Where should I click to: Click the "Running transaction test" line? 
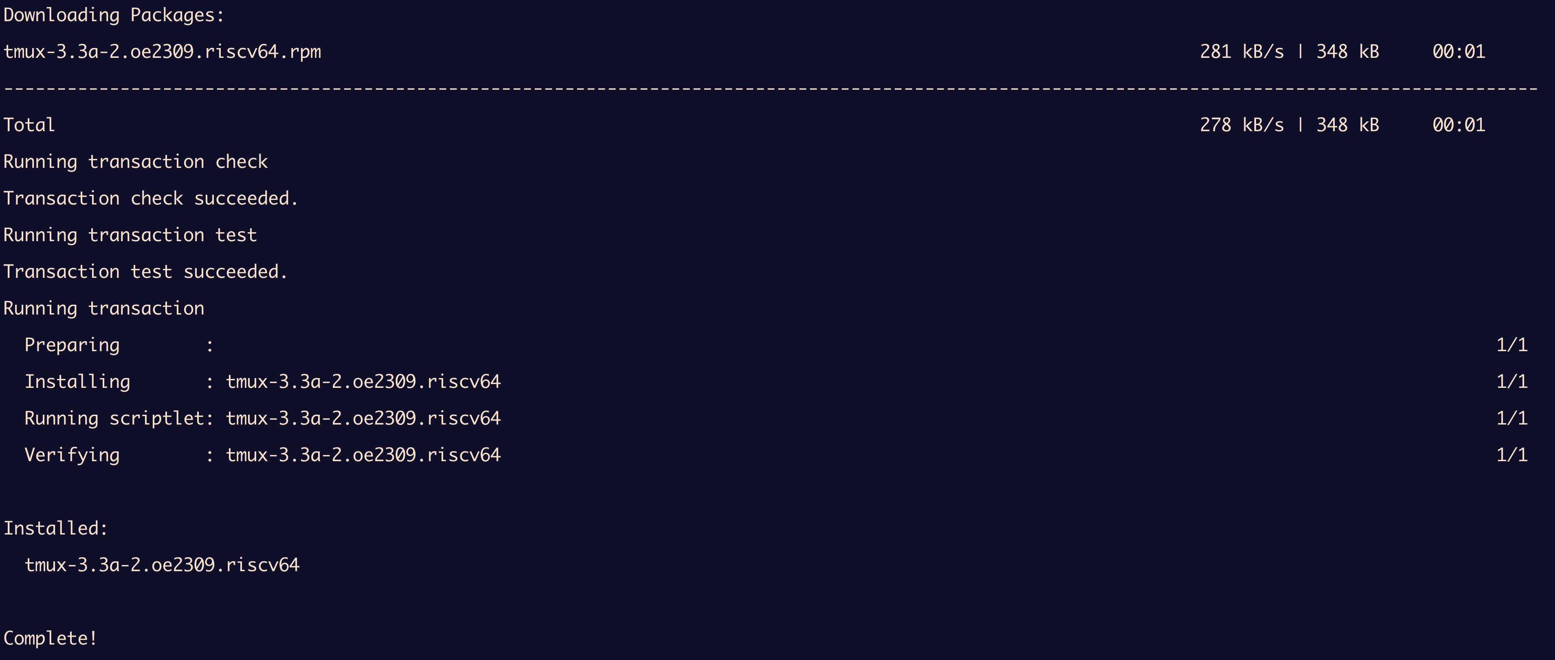130,235
